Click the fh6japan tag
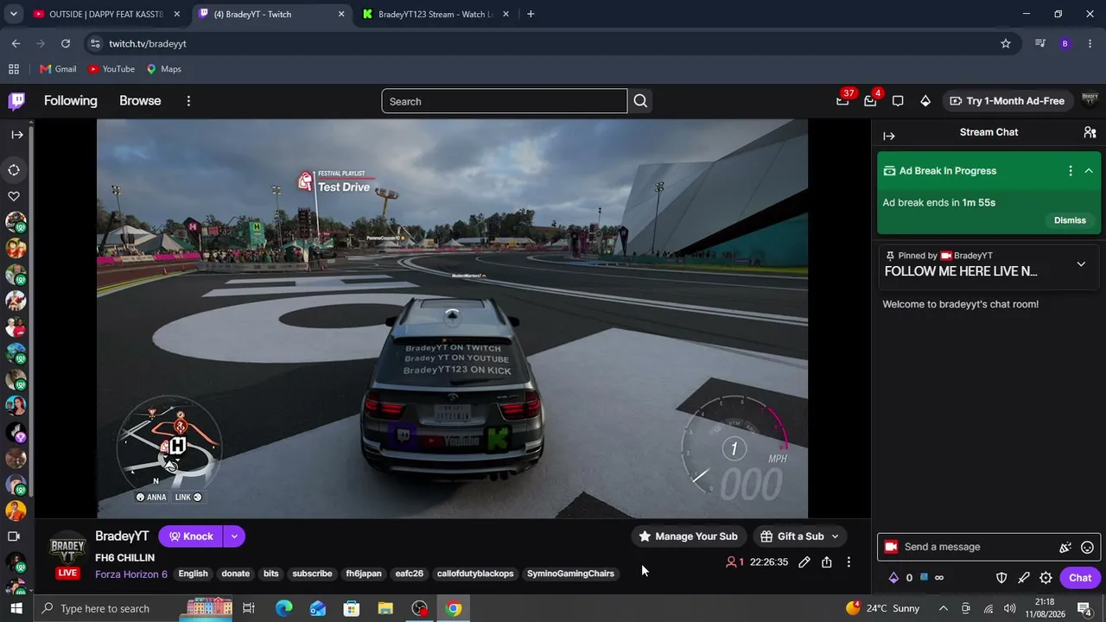This screenshot has height=622, width=1106. 364,574
